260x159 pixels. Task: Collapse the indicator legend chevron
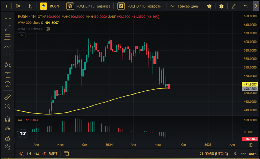[x=22, y=35]
